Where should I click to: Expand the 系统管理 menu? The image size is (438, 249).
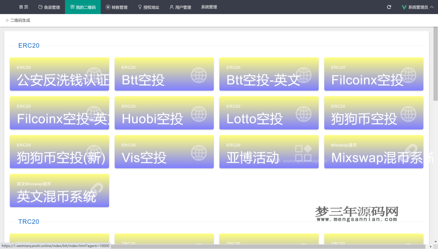click(x=209, y=7)
